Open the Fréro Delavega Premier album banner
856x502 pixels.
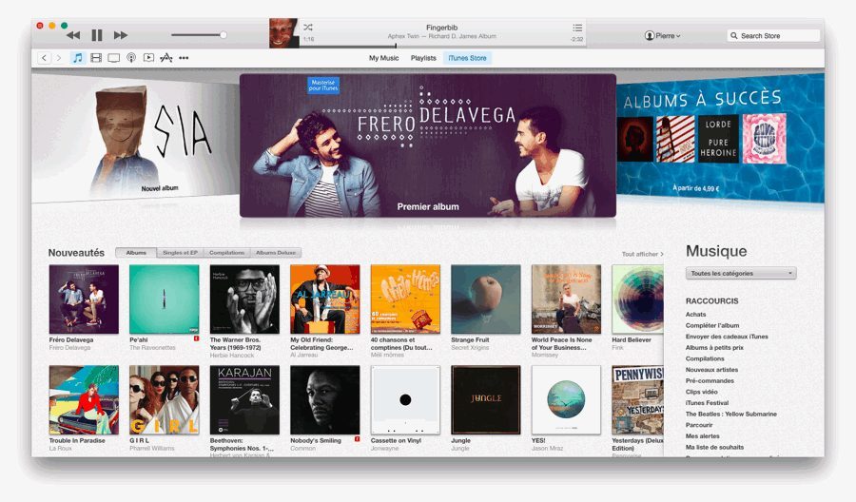pos(428,145)
